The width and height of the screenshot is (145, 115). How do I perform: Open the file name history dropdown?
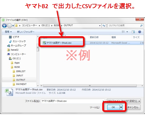103,101
